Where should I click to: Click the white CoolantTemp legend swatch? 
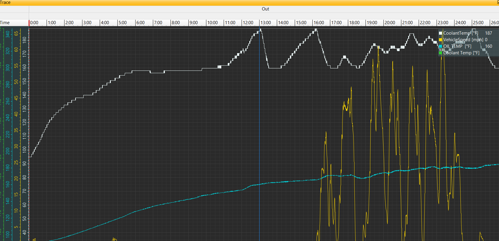coord(440,33)
